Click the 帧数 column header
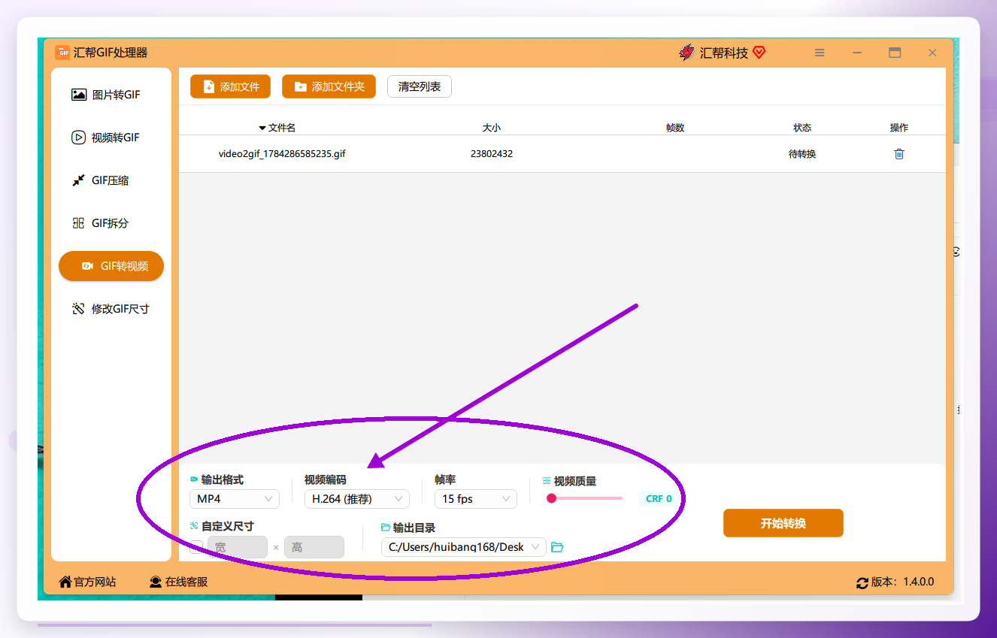This screenshot has width=997, height=638. [675, 128]
